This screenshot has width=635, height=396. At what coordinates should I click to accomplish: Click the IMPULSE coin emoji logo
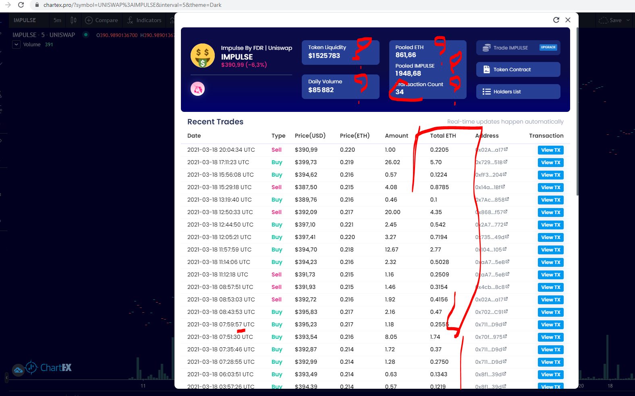click(203, 56)
